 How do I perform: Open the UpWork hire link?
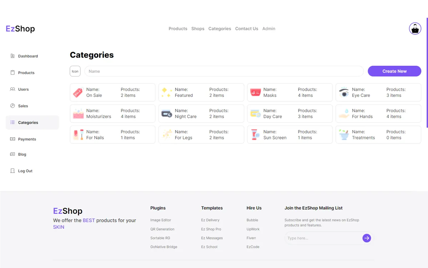(253, 229)
